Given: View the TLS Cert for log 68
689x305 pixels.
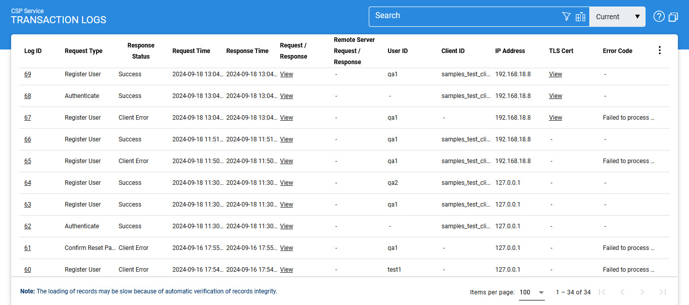Looking at the screenshot, I should [x=555, y=96].
